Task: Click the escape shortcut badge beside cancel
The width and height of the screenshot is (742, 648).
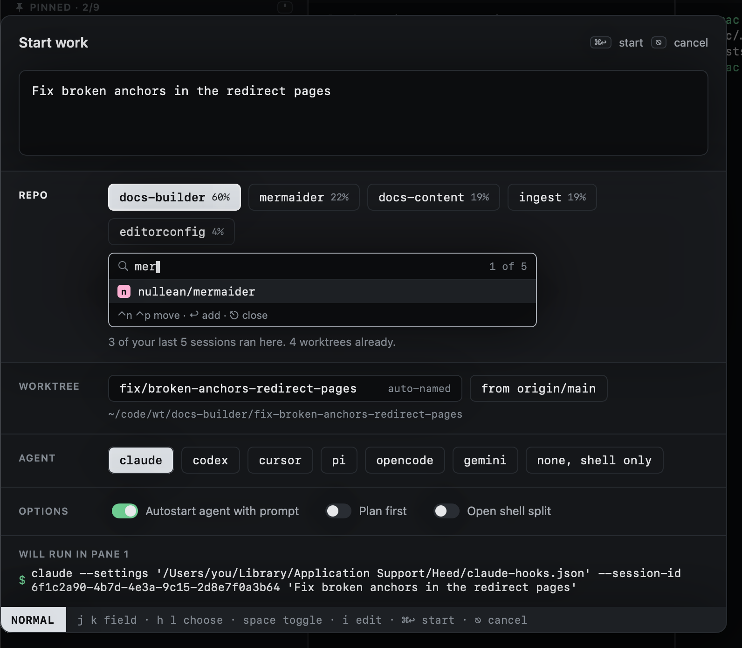Action: 659,42
